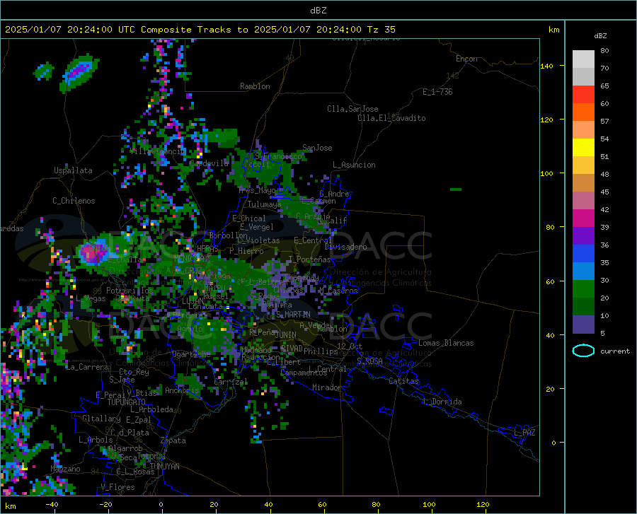
Task: Click the cyan 'current' ellipse legend symbol
Action: (583, 351)
